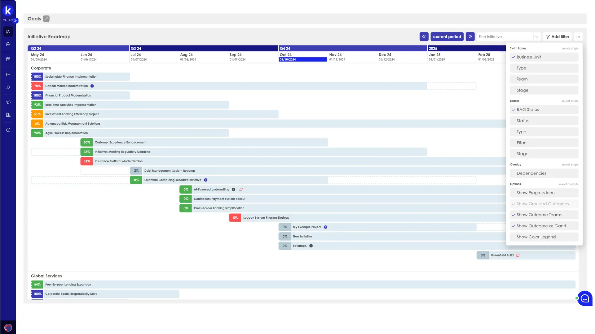The width and height of the screenshot is (595, 334).
Task: Expand the Lenses select single dropdown
Action: tap(570, 101)
